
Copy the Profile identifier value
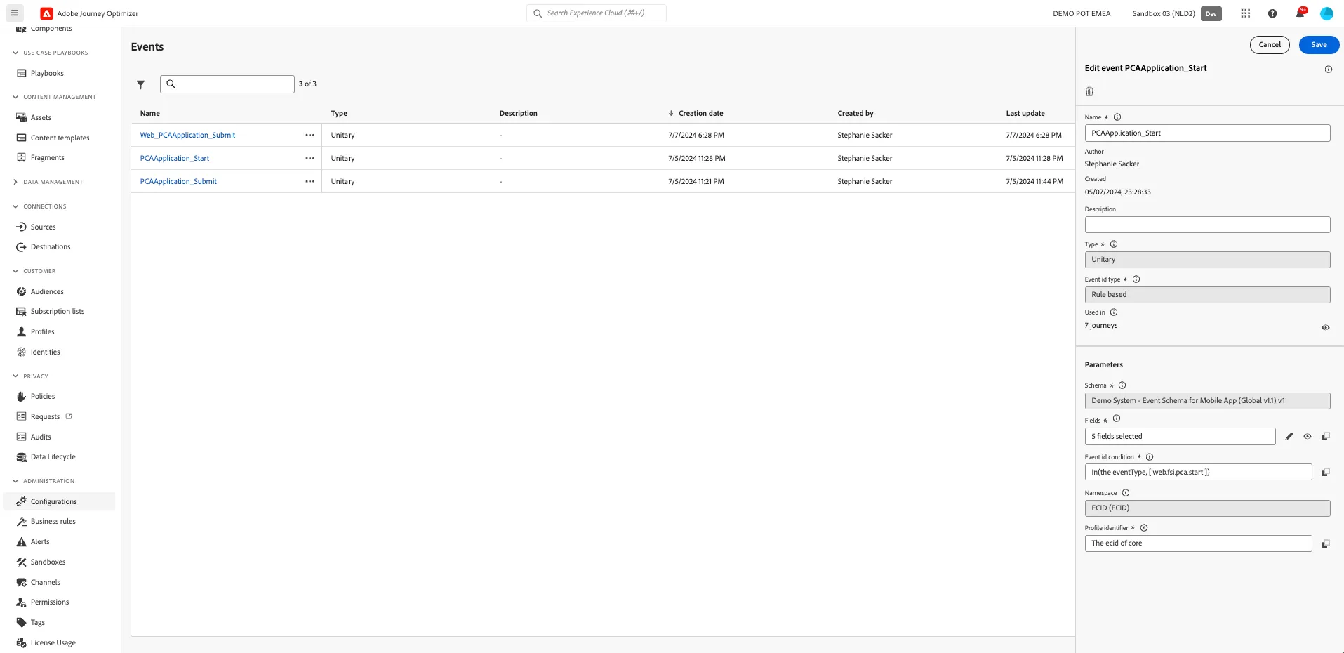(1325, 544)
